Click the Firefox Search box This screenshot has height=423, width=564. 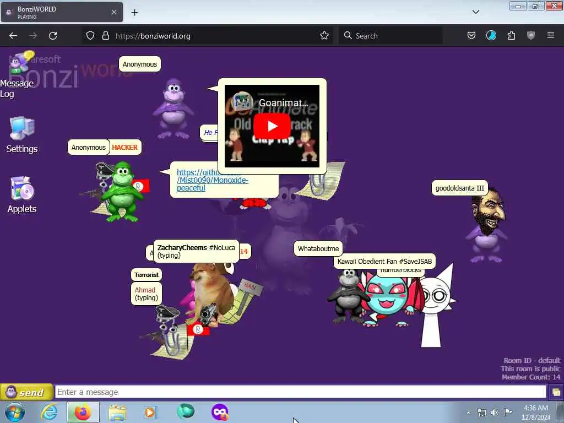391,36
